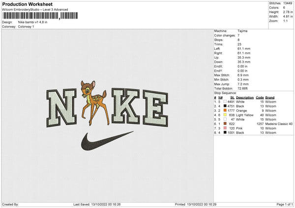The width and height of the screenshot is (295, 208).
Task: Click the Width value 4.81 in
Action: click(x=288, y=17)
